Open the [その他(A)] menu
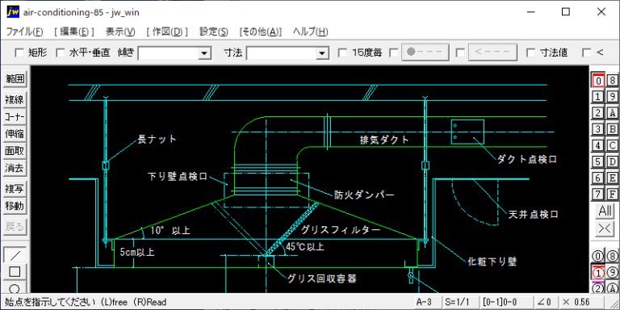This screenshot has height=310, width=620. (x=261, y=32)
